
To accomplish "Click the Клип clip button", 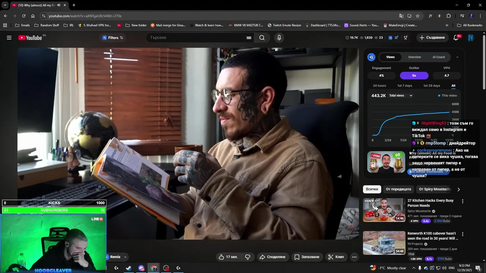I will point(336,257).
